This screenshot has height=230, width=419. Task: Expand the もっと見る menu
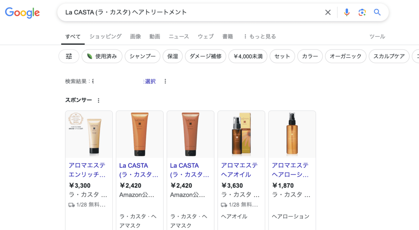(259, 36)
